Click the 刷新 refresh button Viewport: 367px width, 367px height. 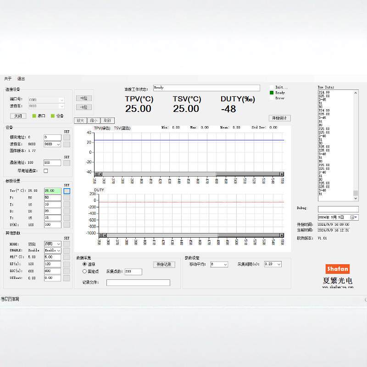coord(107,120)
